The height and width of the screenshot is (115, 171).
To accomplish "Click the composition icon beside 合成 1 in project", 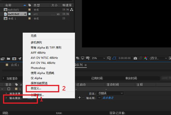I will tap(5, 18).
